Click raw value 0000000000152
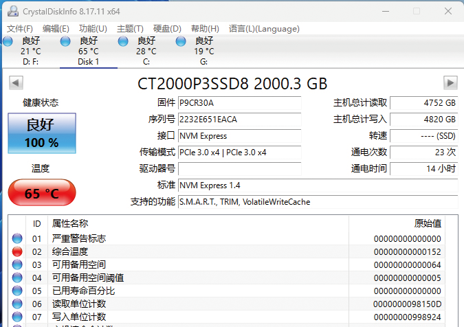464x327 pixels. point(408,252)
